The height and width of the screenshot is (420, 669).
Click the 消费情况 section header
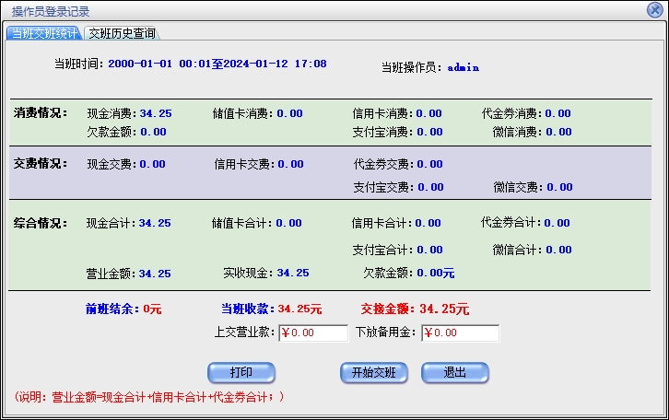tap(41, 113)
